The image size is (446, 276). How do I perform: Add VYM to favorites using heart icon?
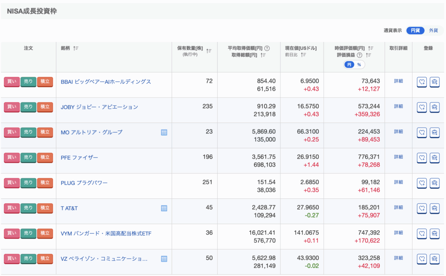tap(421, 234)
